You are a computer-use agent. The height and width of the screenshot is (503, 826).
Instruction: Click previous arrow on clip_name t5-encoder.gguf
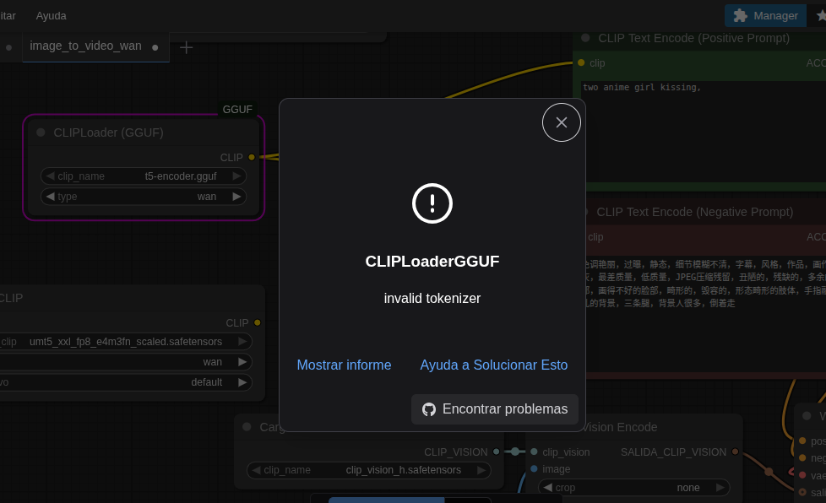click(50, 176)
